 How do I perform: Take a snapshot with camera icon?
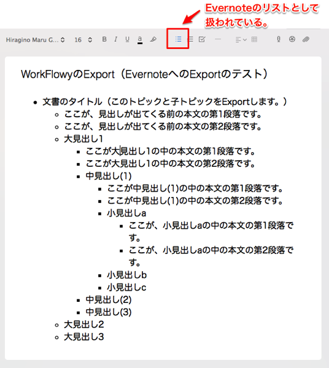click(x=292, y=39)
